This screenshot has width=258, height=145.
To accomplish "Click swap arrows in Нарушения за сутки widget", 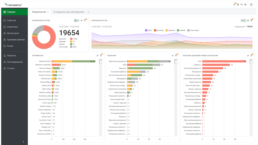I will pos(82,20).
